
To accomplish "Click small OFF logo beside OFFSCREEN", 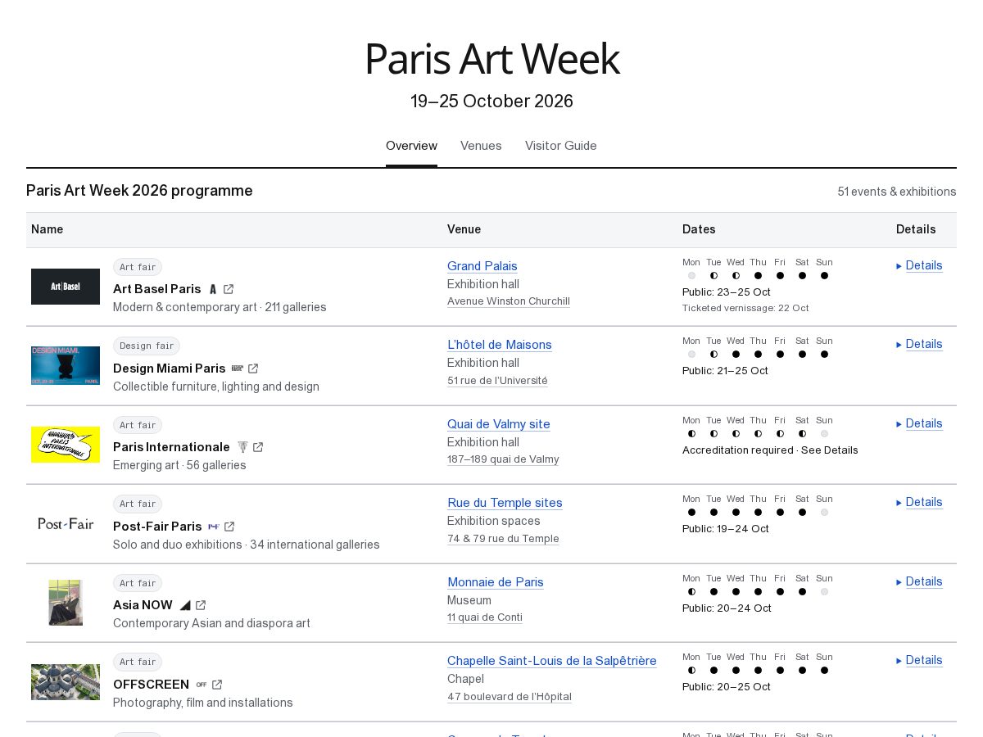I will 202,685.
